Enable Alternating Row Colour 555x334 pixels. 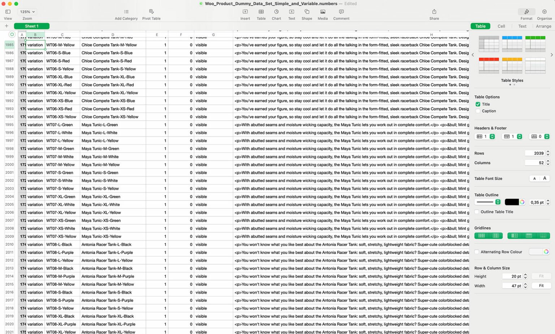[476, 251]
